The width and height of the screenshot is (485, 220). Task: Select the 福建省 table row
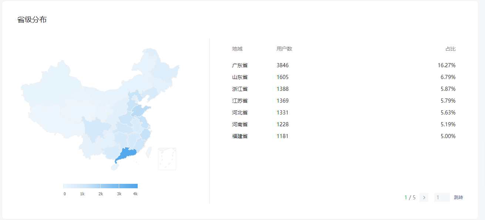click(x=344, y=136)
